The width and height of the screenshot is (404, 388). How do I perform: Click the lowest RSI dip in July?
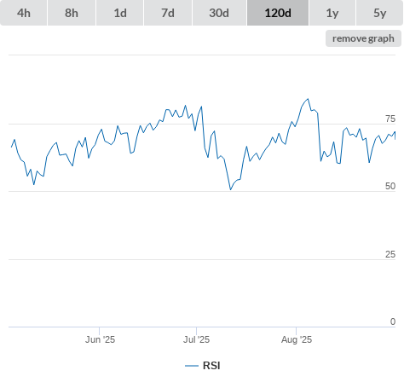point(230,189)
